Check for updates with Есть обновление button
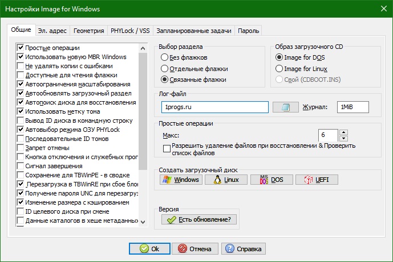This screenshot has width=393, height=262. pos(199,219)
